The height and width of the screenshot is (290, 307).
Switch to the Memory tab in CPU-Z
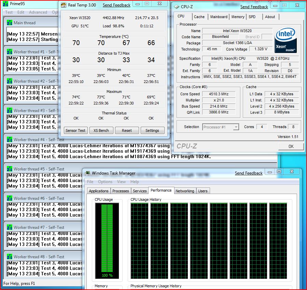pyautogui.click(x=238, y=17)
